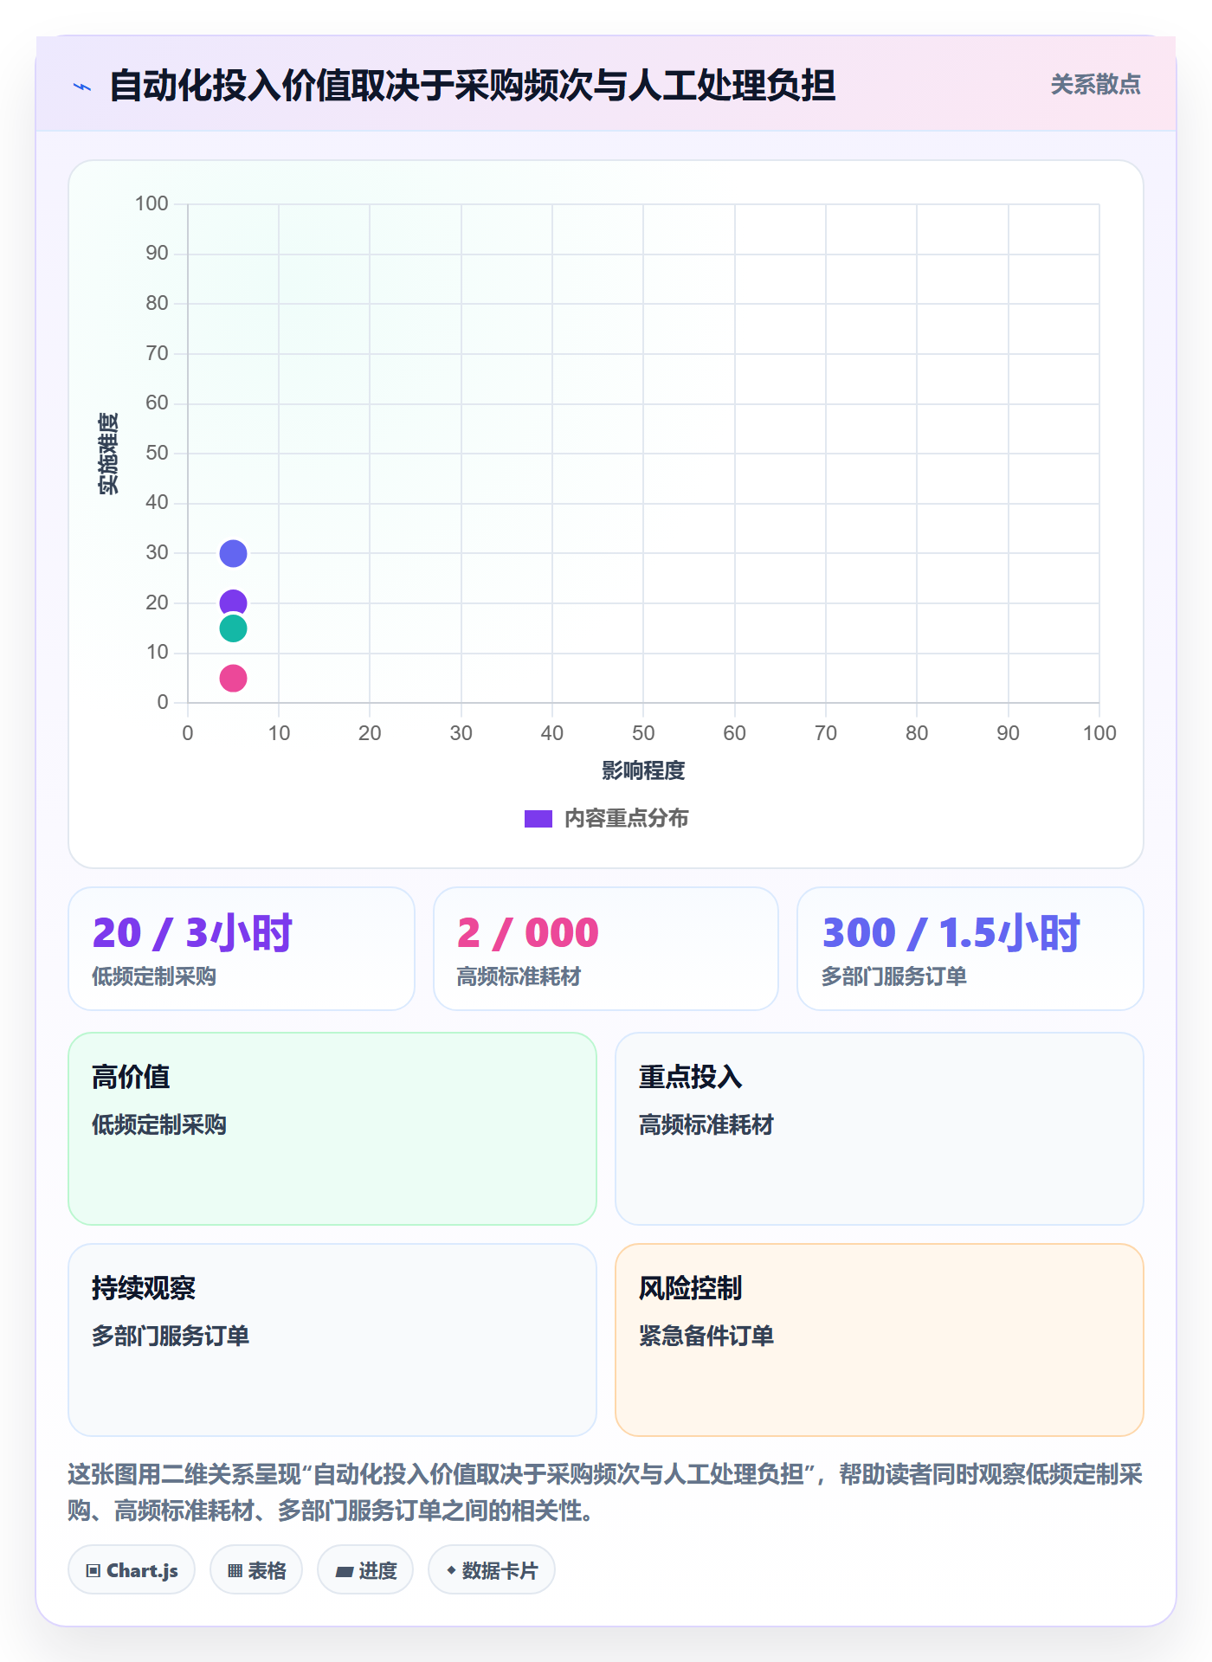
Task: Click 多部门服务订单 text in 持续观察 card
Action: [171, 1336]
